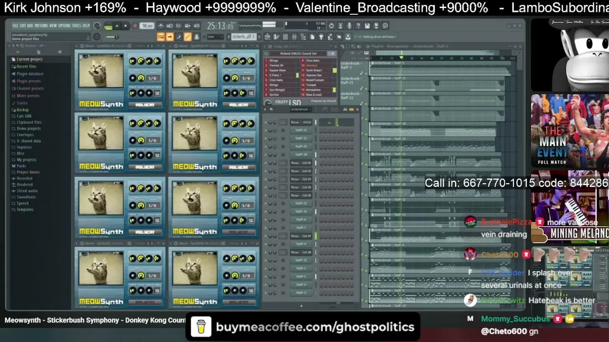Select the Staff-23 channel button

pos(301,146)
